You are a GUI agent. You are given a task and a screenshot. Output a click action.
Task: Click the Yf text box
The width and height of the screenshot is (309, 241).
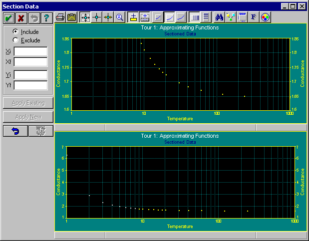pos(30,85)
